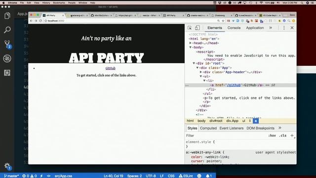Screen dimensions: 316x178
Task: Expand the head element node
Action: pyautogui.click(x=191, y=43)
